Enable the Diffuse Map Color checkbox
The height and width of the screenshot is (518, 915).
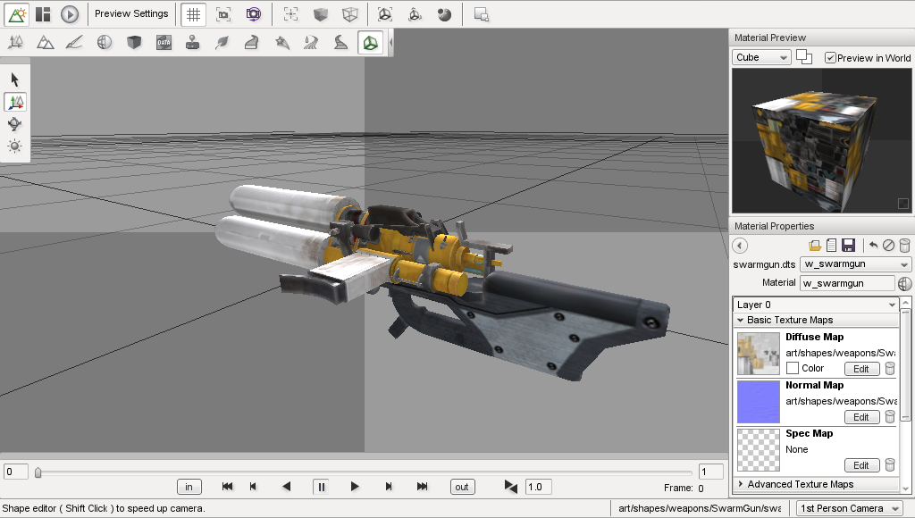tap(793, 368)
